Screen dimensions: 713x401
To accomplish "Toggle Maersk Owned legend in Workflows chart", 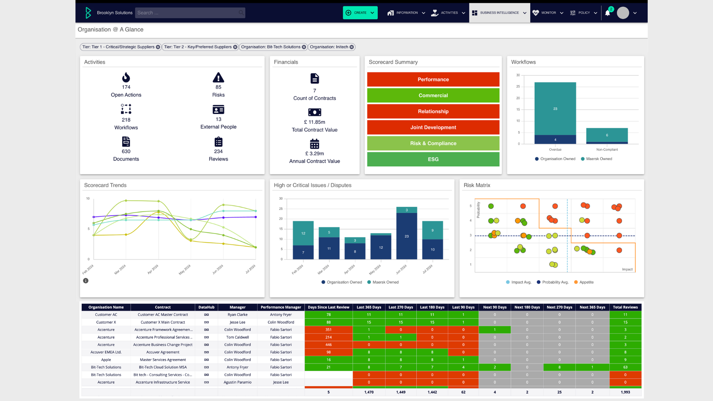I will click(x=596, y=159).
